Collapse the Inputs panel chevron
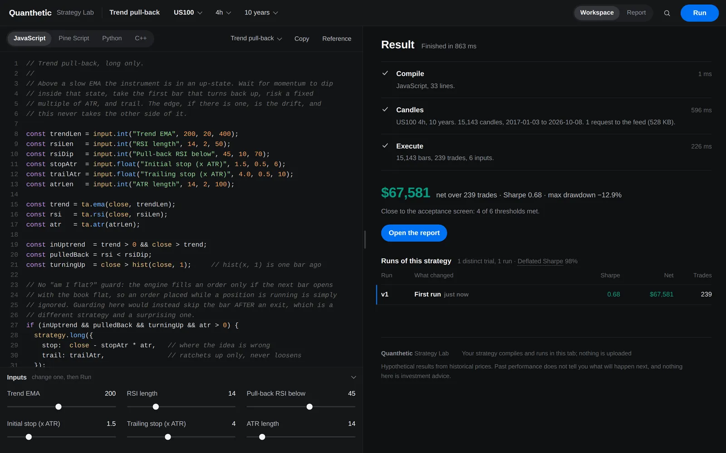 (x=353, y=377)
